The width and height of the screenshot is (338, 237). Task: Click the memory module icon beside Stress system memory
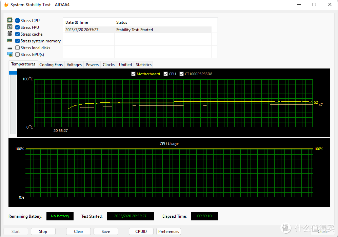coord(9,41)
